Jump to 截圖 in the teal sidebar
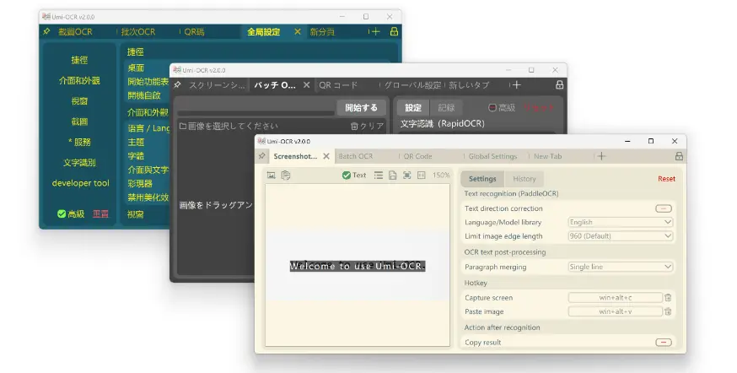Image resolution: width=737 pixels, height=373 pixels. (79, 122)
